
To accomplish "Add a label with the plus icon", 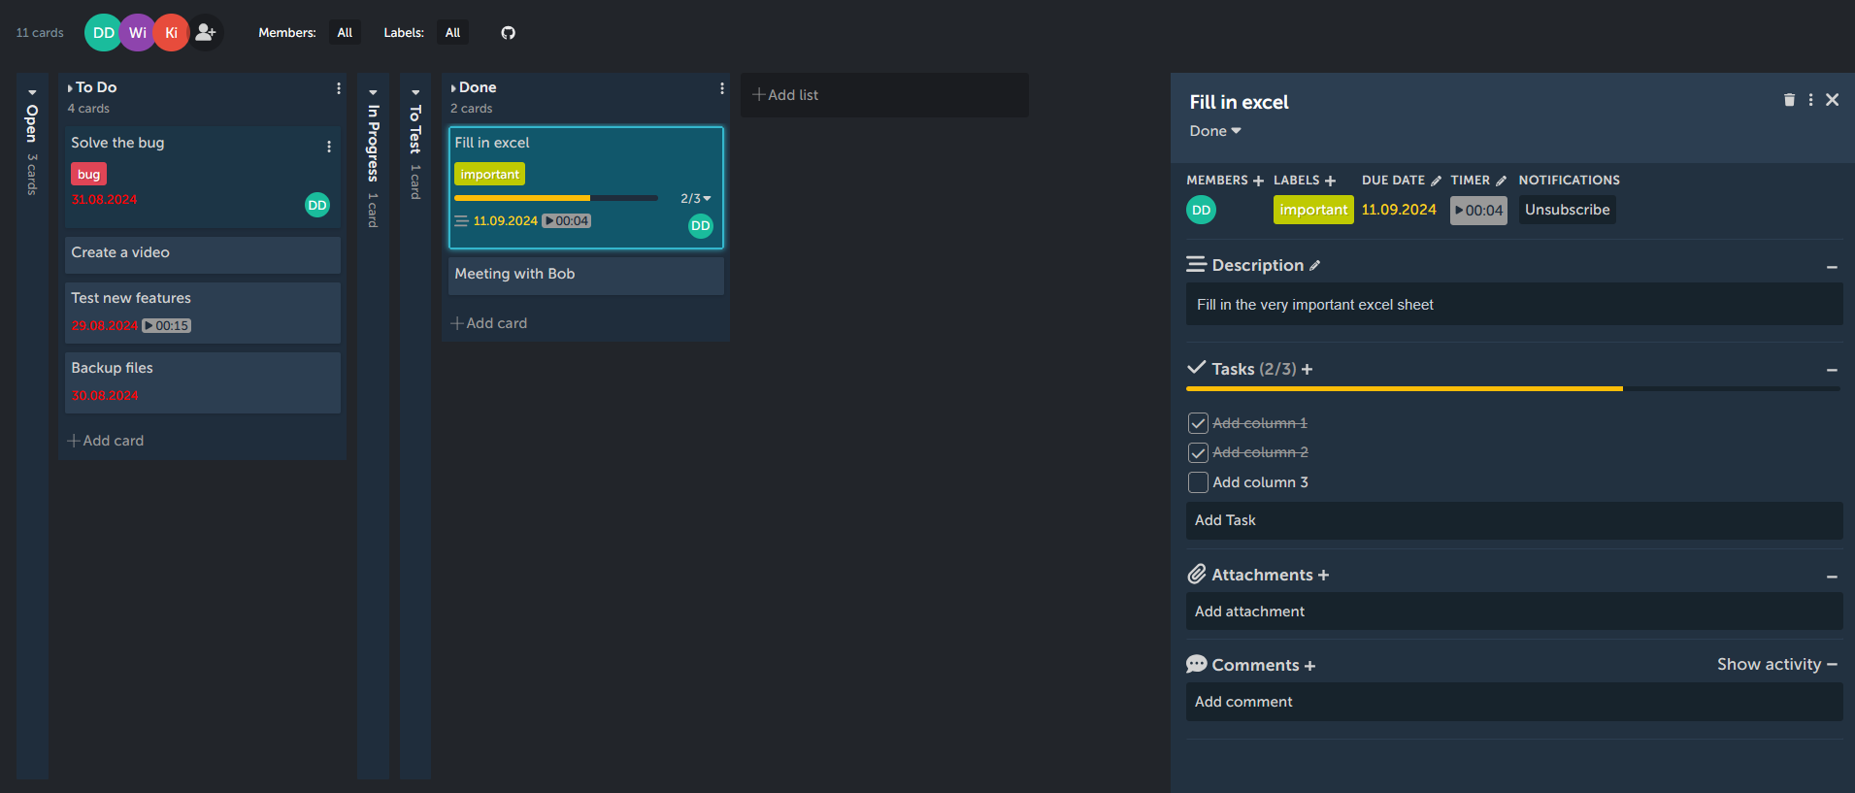I will [x=1330, y=181].
